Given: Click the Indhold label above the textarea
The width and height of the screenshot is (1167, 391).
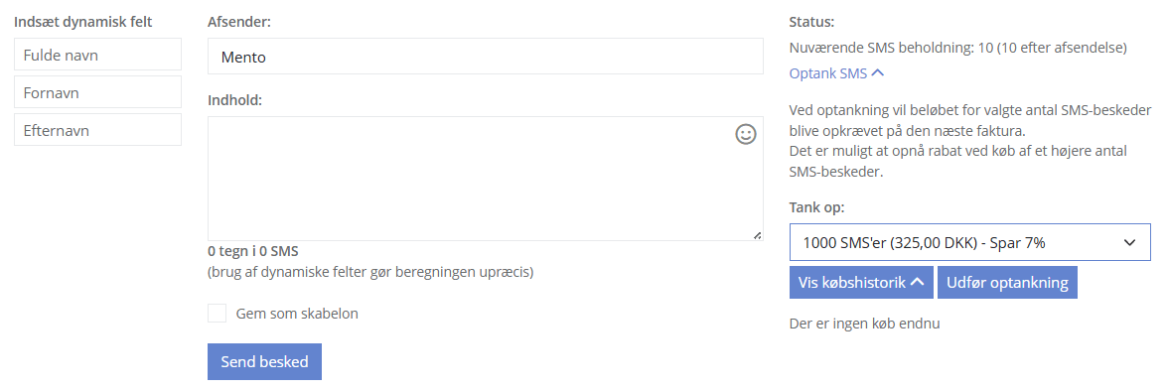Looking at the screenshot, I should [x=234, y=99].
